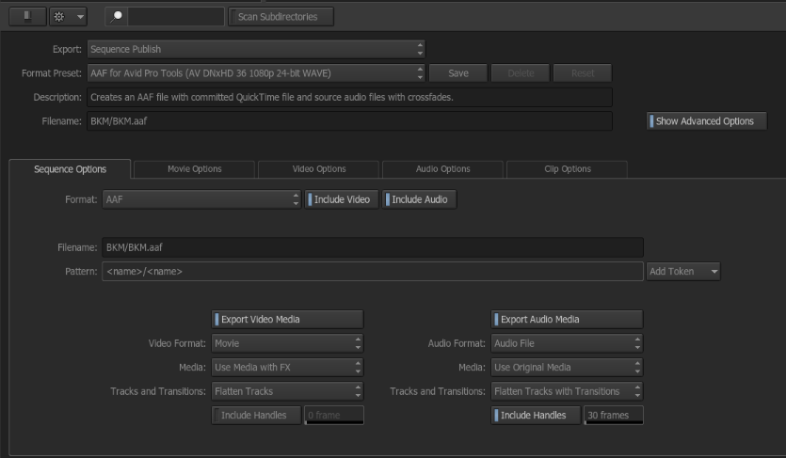Click the panel toggle icon at top left

(26, 17)
